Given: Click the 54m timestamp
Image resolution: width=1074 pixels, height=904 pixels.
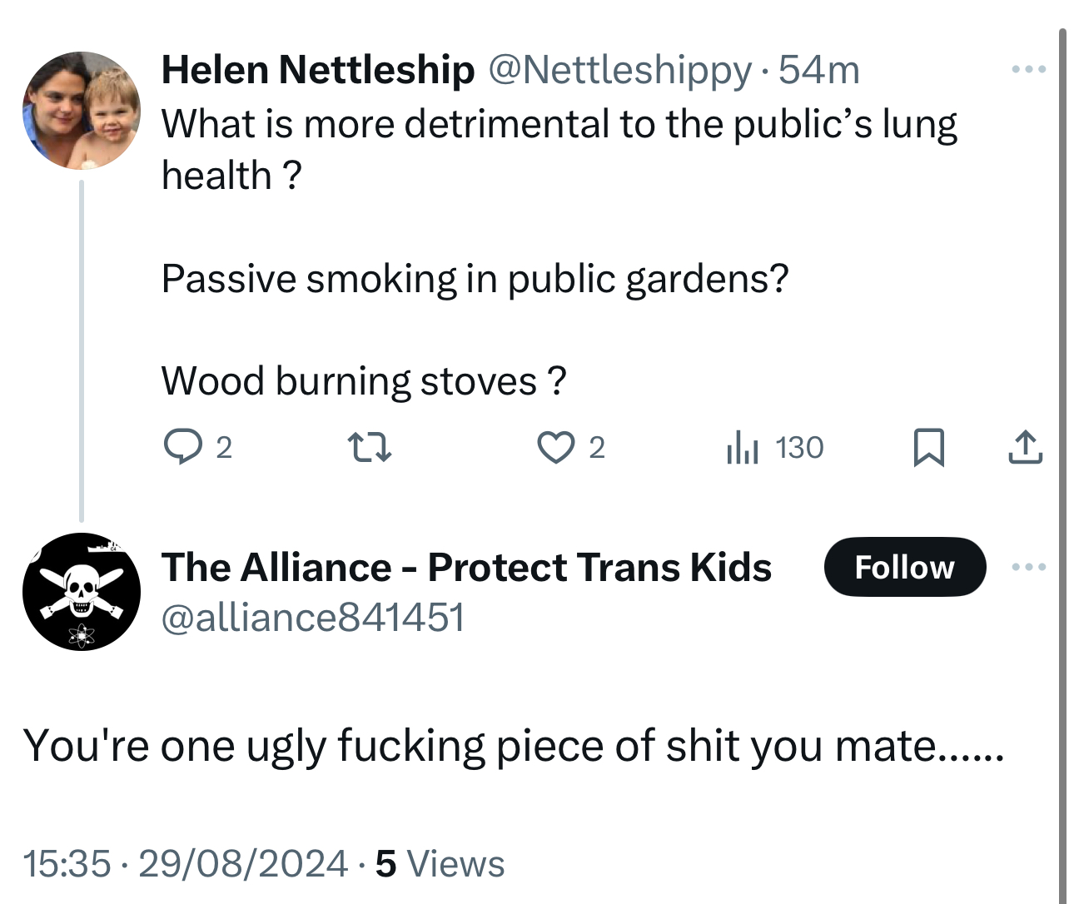Looking at the screenshot, I should (819, 70).
